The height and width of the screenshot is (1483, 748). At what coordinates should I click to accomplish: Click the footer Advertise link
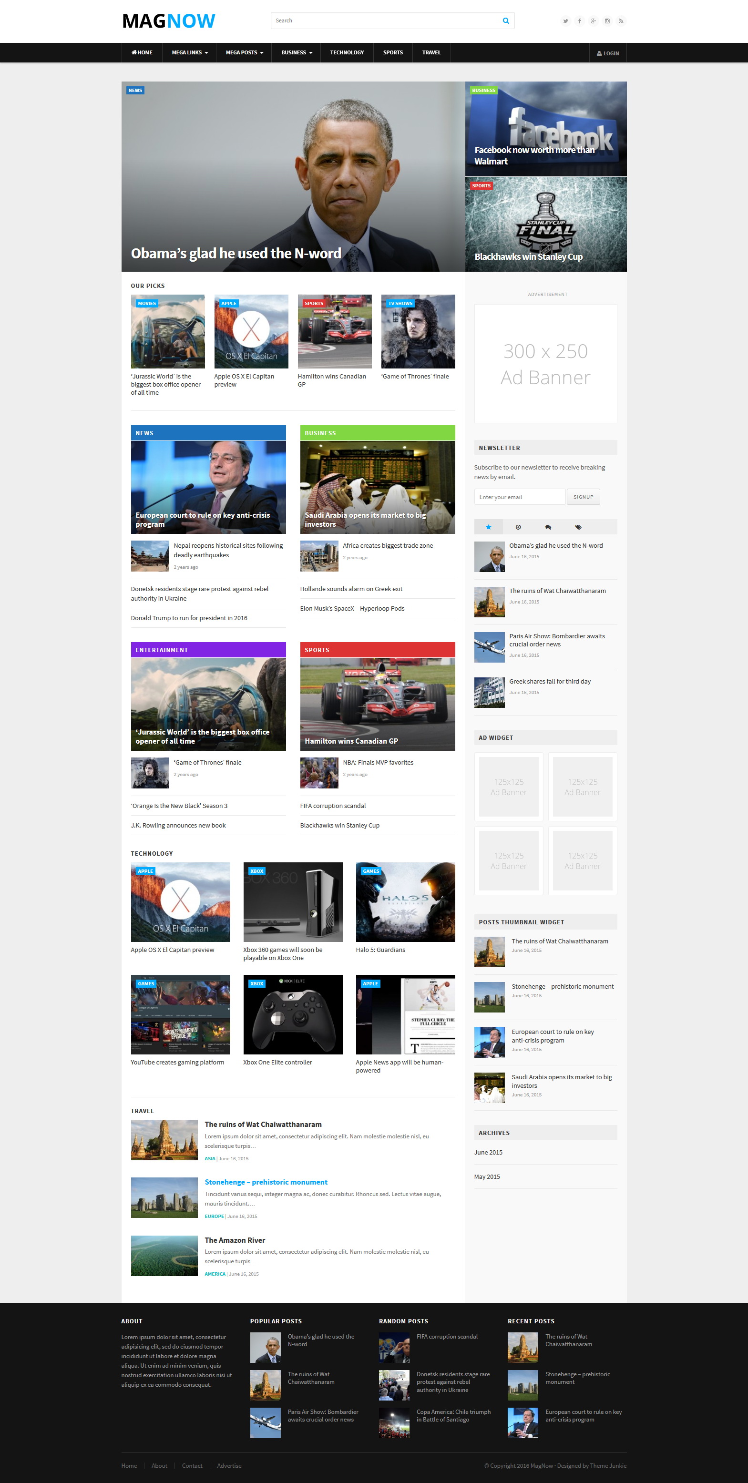[x=229, y=1466]
